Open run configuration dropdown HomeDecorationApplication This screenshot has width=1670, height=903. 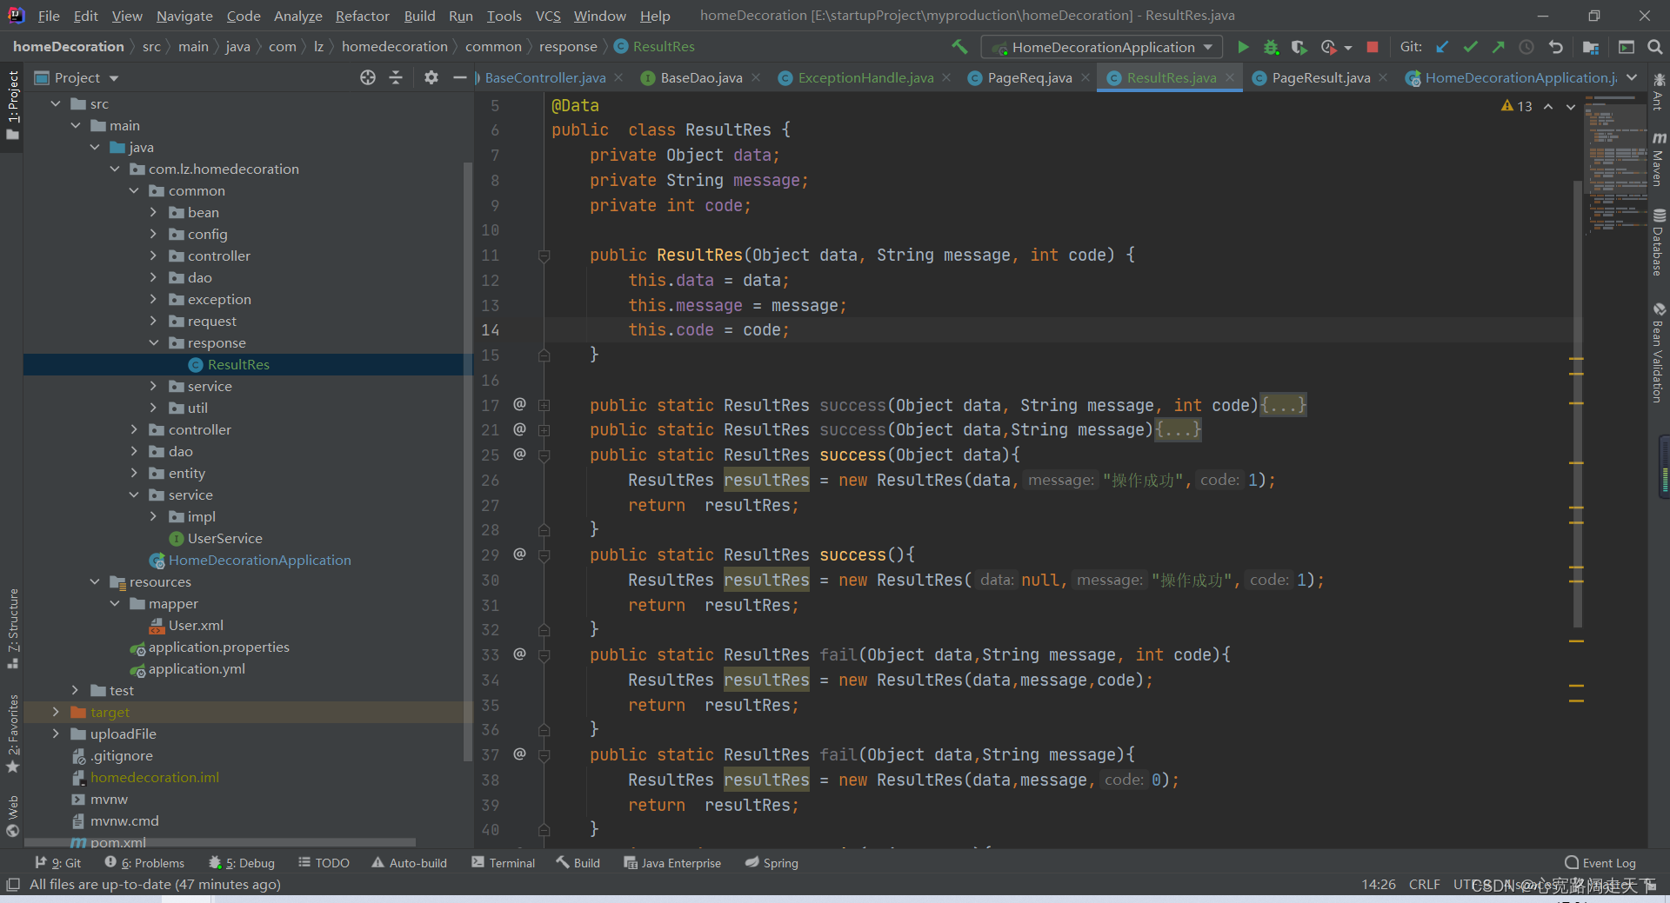click(x=1102, y=47)
